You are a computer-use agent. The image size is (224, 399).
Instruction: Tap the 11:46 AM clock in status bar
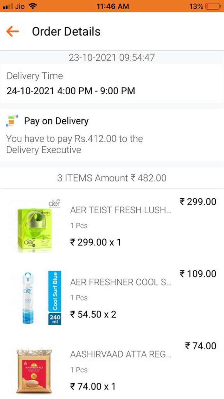click(112, 6)
